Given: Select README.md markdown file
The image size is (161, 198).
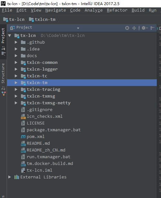Looking at the screenshot, I should [x=38, y=143].
